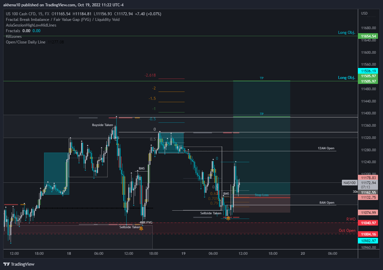The height and width of the screenshot is (270, 383).
Task: Click the cyan 10982.97 price label
Action: click(x=368, y=241)
